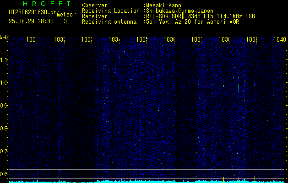The image size is (288, 183).
Task: Click the 1834 time axis label
Action: [114, 39]
